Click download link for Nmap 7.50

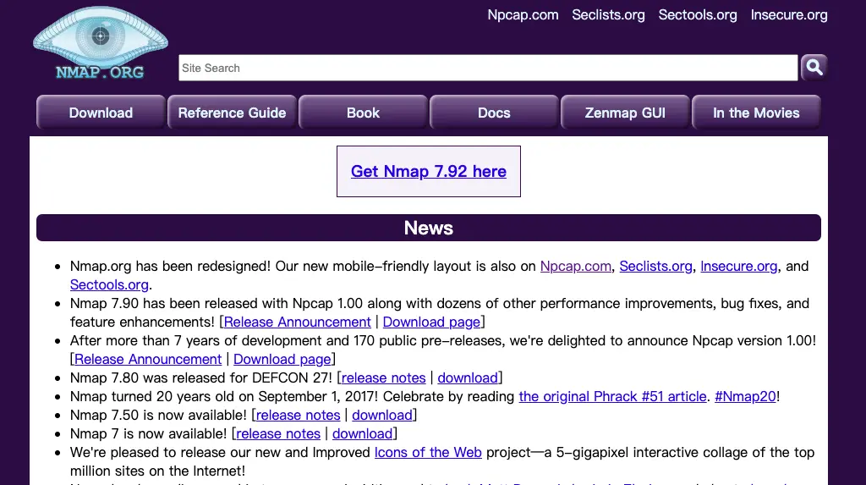coord(382,415)
